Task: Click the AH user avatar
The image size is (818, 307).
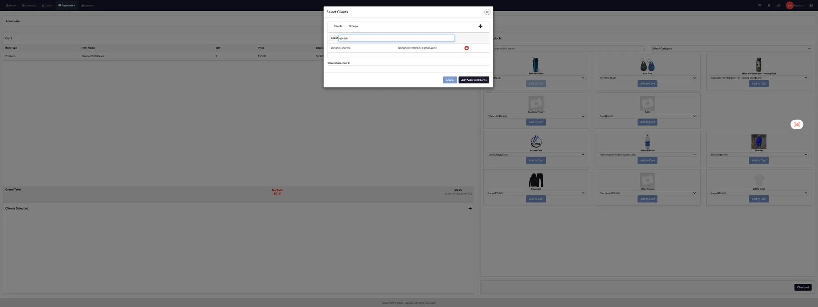Action: coord(789,6)
